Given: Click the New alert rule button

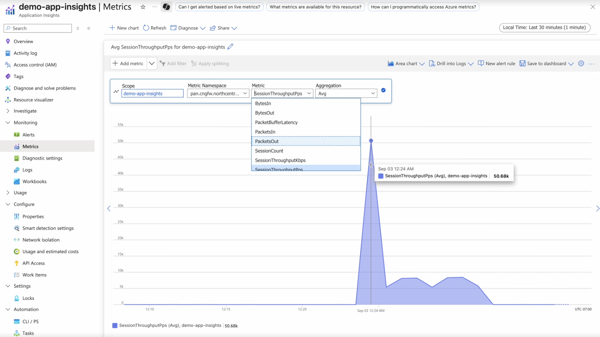Looking at the screenshot, I should (496, 64).
